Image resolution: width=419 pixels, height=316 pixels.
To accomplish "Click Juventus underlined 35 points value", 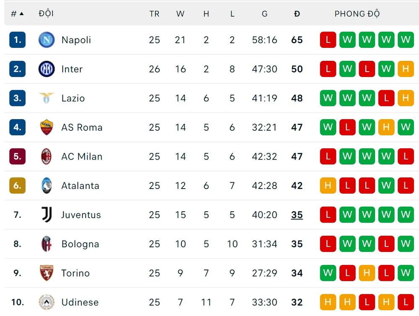I will pos(297,215).
